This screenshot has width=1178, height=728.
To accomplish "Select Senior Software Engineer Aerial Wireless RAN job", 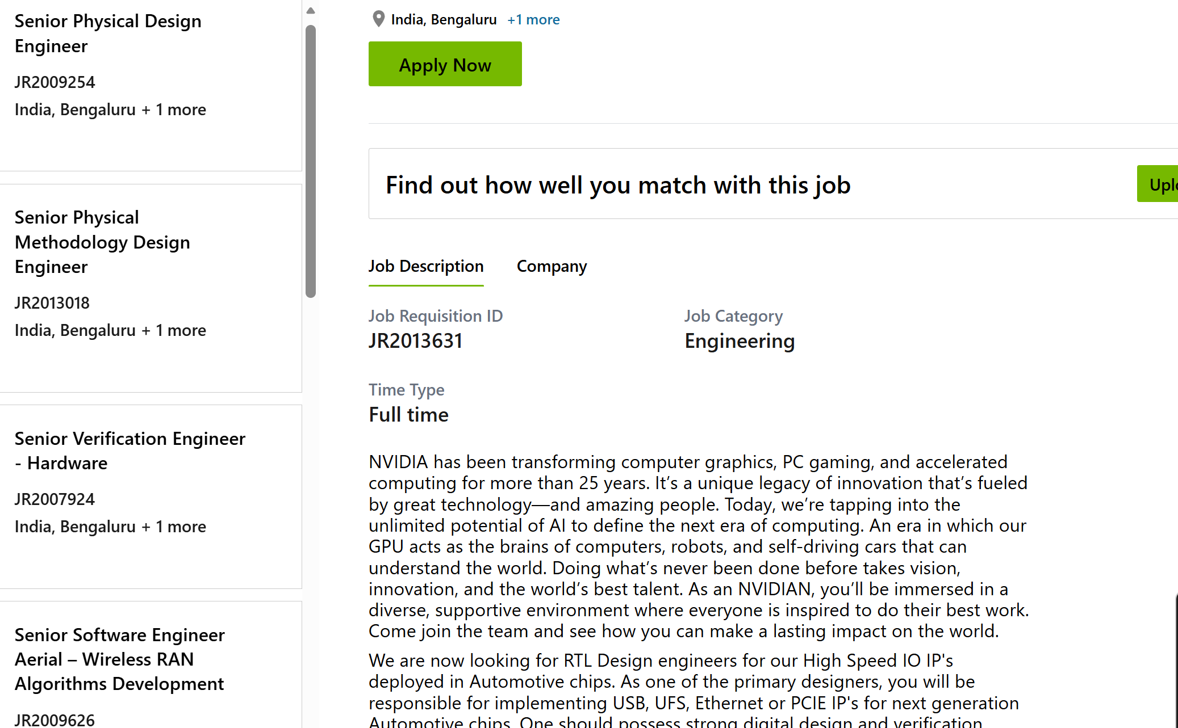I will click(120, 659).
